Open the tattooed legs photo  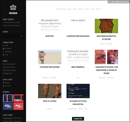(x=50, y=91)
